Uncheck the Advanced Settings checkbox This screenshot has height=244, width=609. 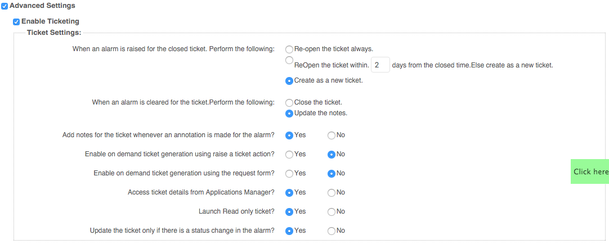(5, 6)
